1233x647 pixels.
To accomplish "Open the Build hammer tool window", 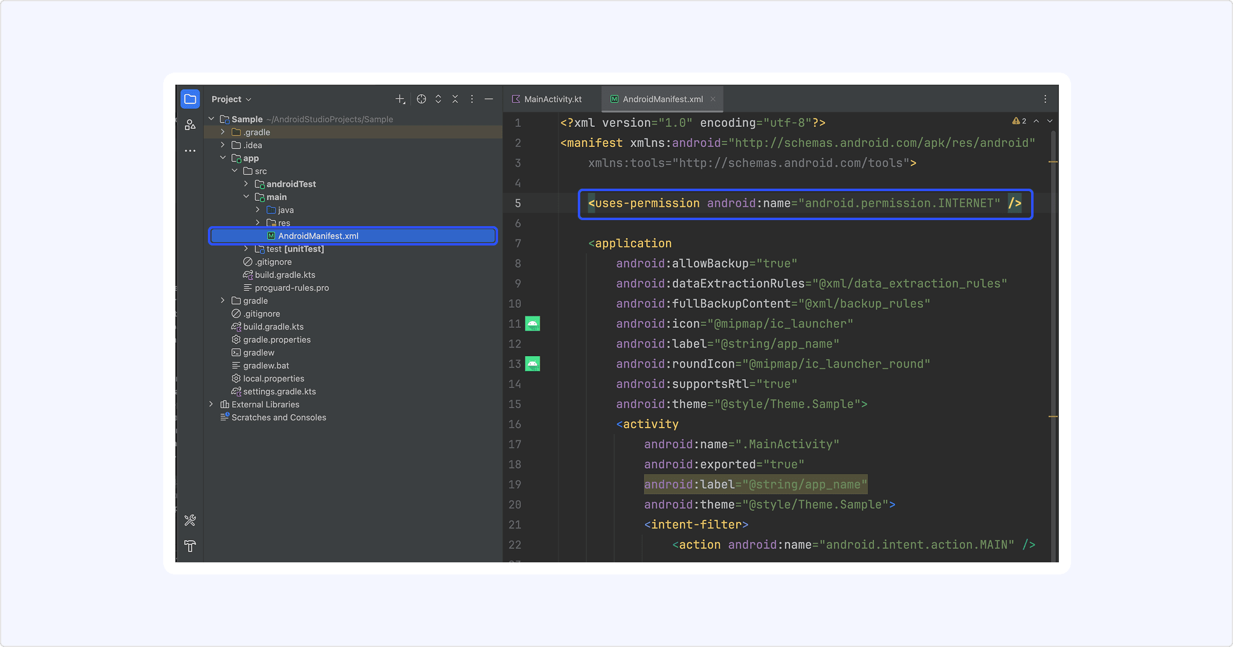I will coord(190,547).
